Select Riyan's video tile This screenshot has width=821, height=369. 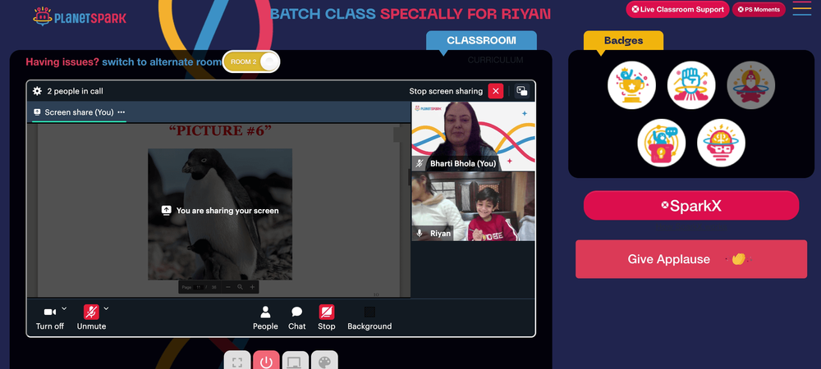point(474,207)
